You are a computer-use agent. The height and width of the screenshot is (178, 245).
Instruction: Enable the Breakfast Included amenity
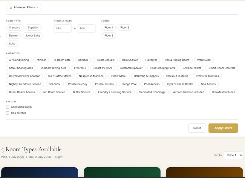(x=223, y=92)
